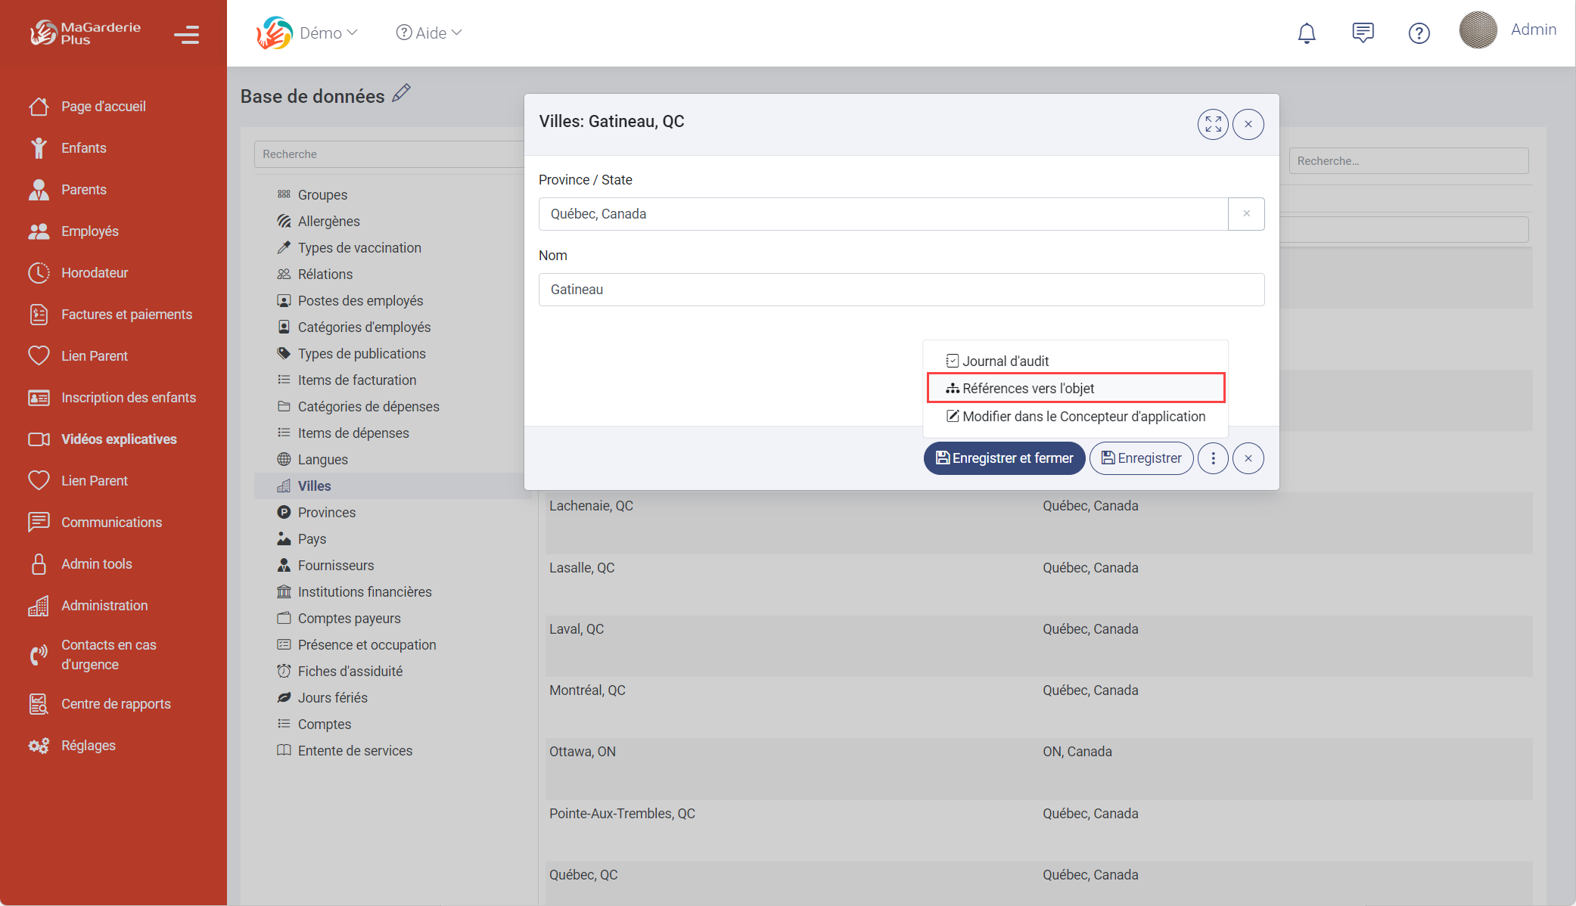Screen dimensions: 1576x906
Task: Open the Démo dropdown menu
Action: (x=328, y=33)
